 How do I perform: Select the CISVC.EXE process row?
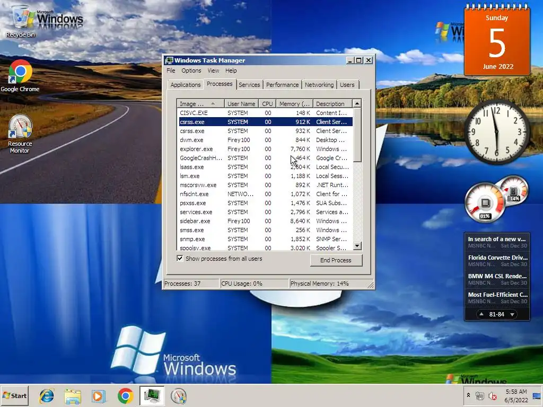click(x=265, y=113)
